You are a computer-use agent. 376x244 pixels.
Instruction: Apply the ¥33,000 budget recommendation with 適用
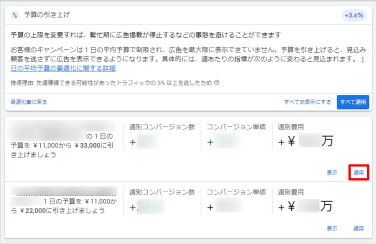pyautogui.click(x=358, y=172)
